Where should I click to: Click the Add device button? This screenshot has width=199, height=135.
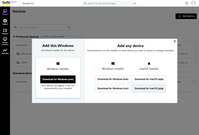(186, 16)
